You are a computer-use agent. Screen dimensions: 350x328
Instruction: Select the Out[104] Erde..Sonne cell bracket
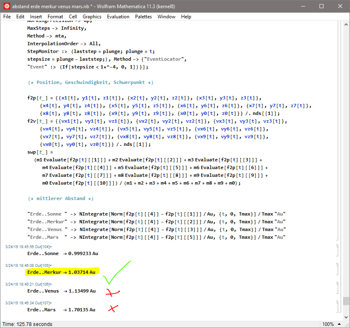[x=337, y=251]
